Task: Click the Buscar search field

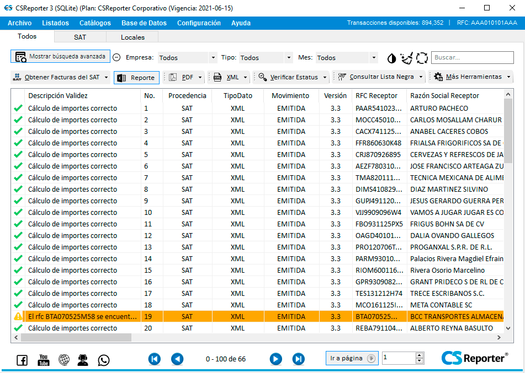Action: (x=472, y=57)
